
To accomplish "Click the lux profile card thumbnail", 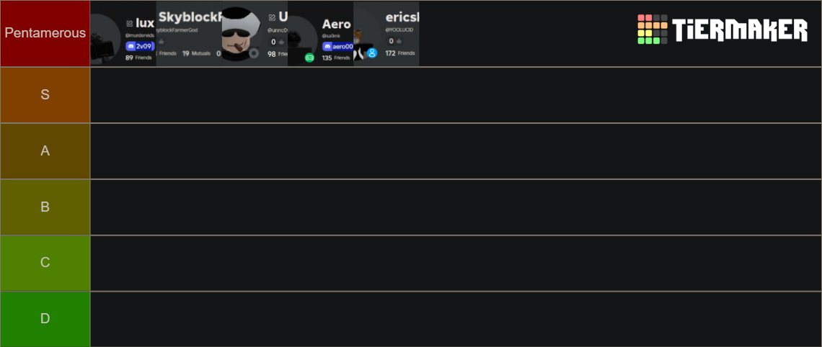I will [x=123, y=34].
